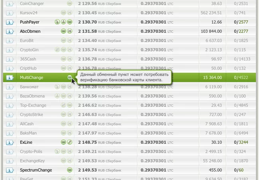Open the Top-Exchange exchanger link

click(33, 106)
